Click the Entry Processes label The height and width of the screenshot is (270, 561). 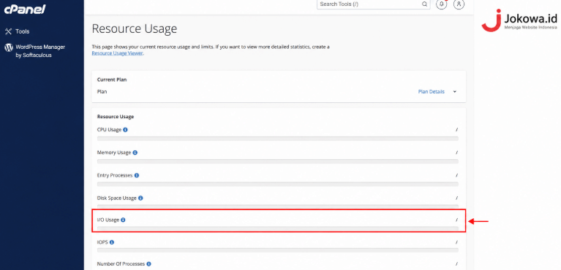click(x=115, y=175)
